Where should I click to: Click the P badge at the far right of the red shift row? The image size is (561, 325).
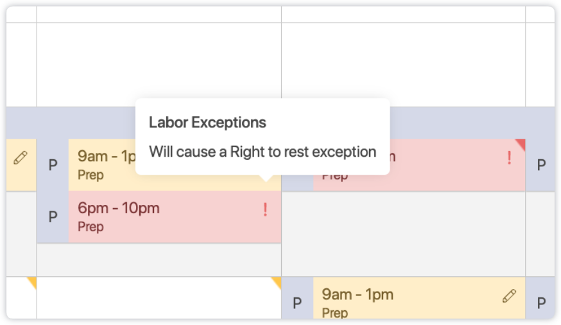click(x=541, y=165)
